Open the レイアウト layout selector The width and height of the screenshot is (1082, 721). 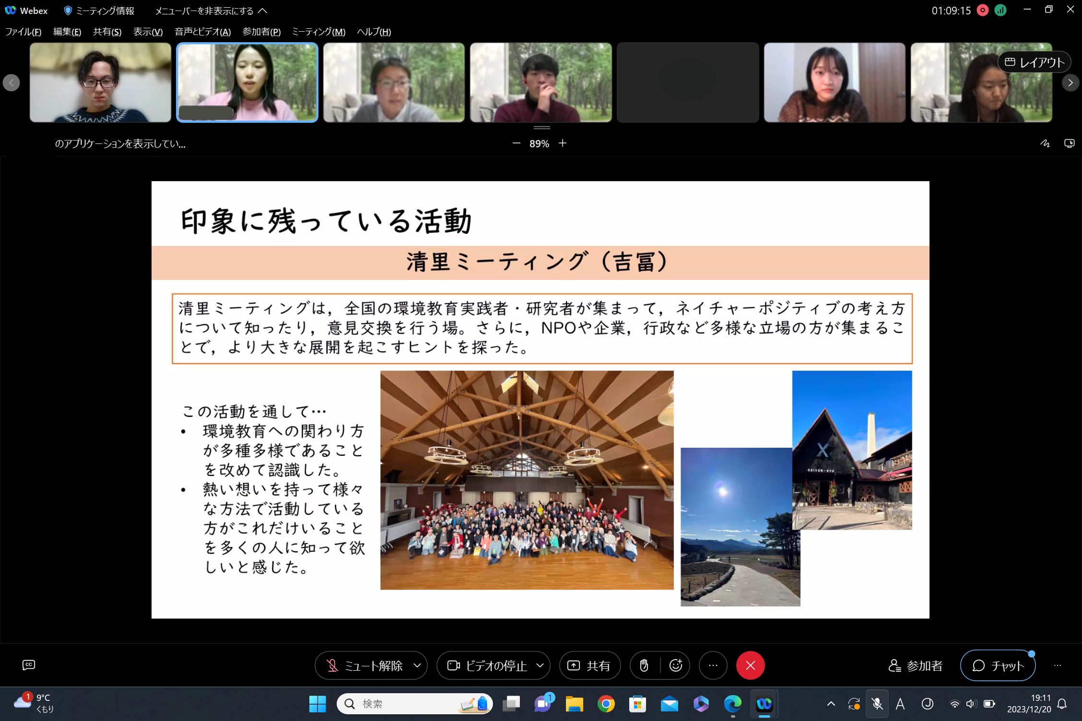(x=1034, y=62)
